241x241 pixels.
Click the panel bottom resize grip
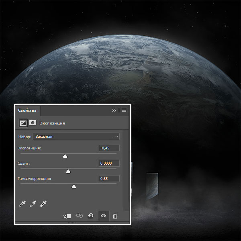click(x=72, y=223)
